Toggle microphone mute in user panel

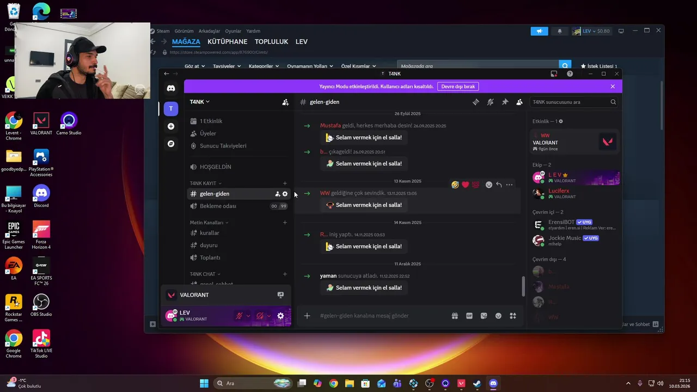point(239,316)
